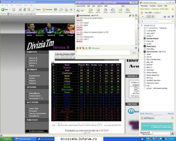Click Add contact plus button in Yahoo Messenger
The image size is (176, 141).
pos(143,17)
